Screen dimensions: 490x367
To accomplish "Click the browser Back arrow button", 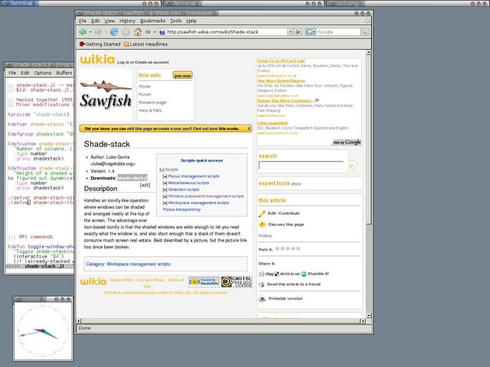I will click(83, 32).
